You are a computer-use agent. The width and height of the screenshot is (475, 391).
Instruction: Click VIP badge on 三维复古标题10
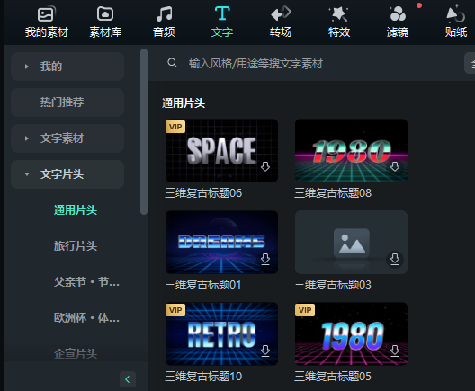click(175, 310)
